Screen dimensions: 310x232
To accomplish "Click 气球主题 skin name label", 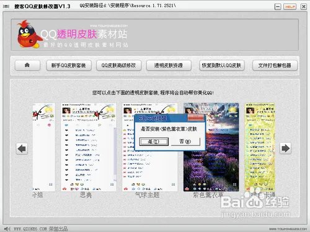I will (x=147, y=195).
